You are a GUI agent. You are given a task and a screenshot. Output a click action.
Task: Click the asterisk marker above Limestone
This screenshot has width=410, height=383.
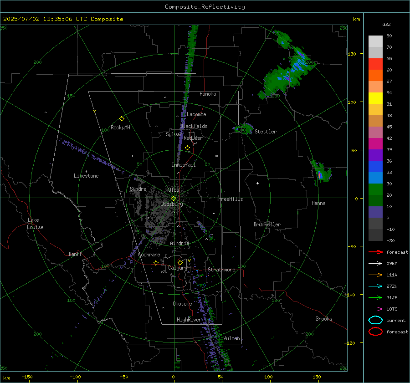pos(86,172)
